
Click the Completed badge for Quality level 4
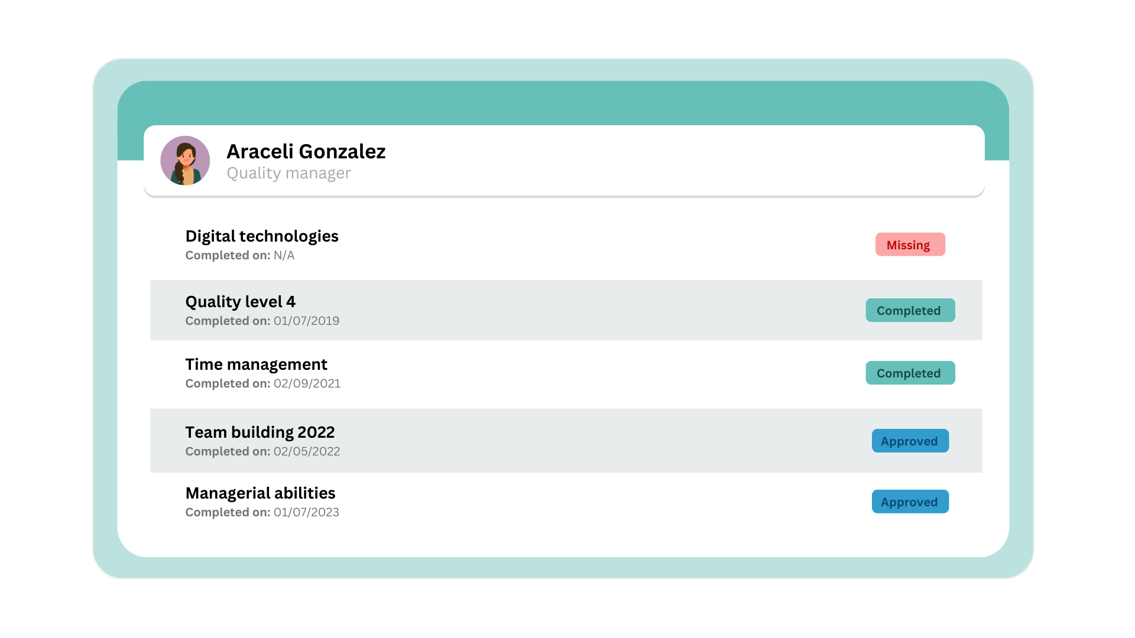910,311
